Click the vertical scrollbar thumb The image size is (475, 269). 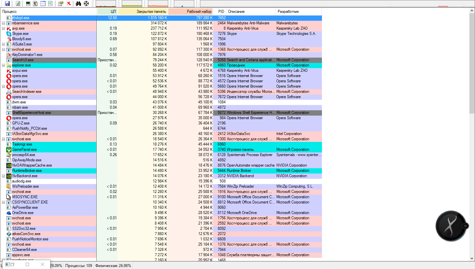click(x=472, y=64)
